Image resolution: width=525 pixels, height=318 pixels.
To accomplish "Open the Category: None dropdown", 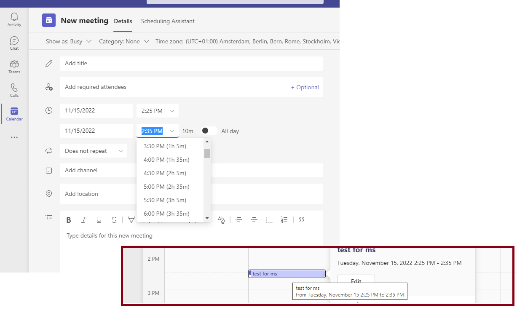I will (x=124, y=41).
